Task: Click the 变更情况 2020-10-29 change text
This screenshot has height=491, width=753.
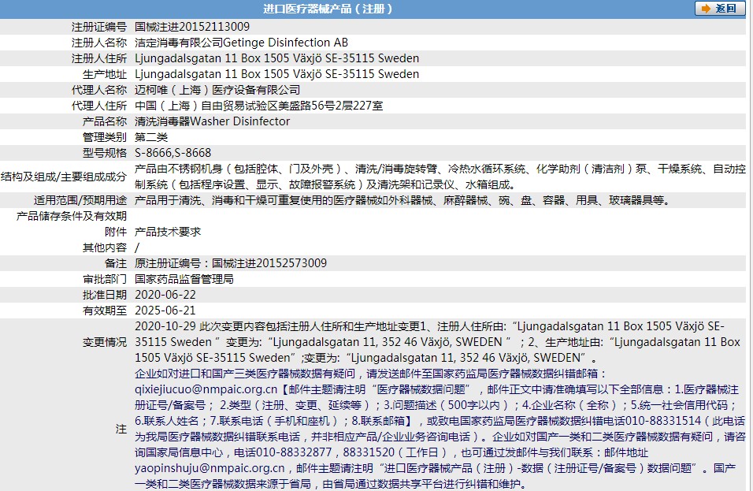Action: point(437,341)
